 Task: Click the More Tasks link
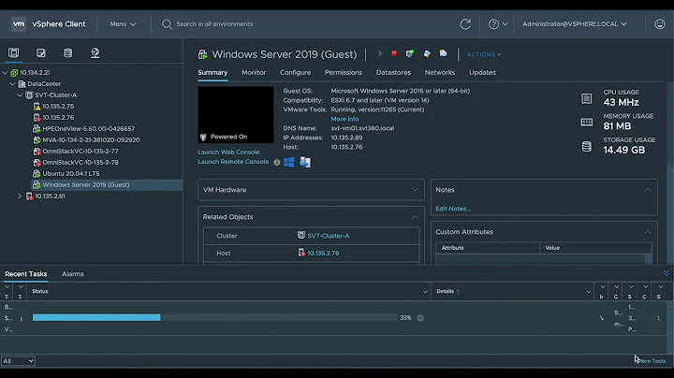pos(652,361)
